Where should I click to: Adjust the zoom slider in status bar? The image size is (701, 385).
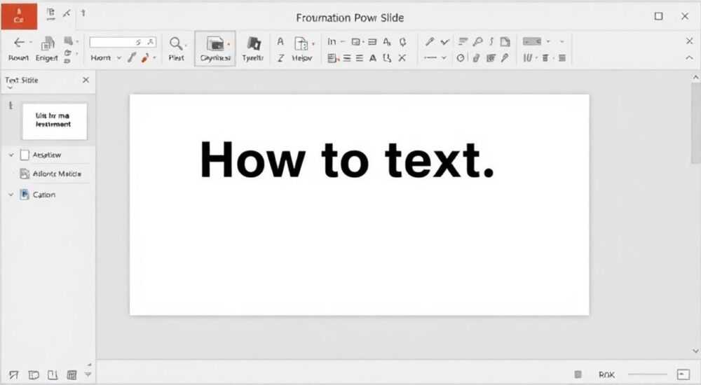click(647, 374)
